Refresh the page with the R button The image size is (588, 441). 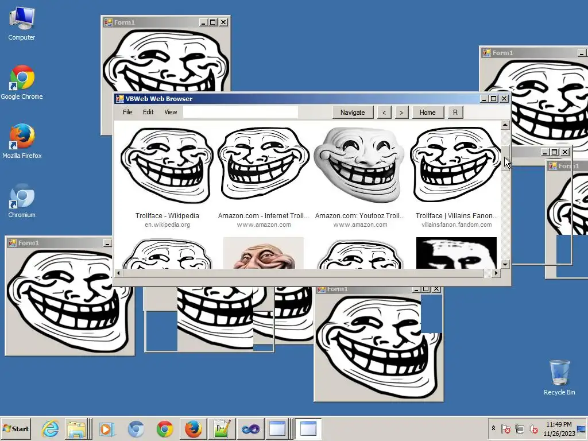(x=455, y=112)
